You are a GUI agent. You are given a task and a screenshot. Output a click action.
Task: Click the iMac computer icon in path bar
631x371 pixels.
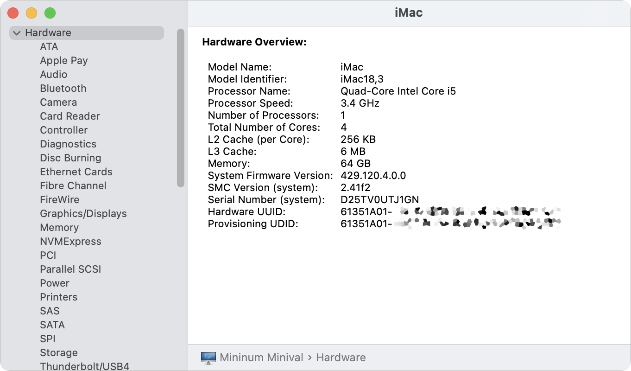[208, 358]
